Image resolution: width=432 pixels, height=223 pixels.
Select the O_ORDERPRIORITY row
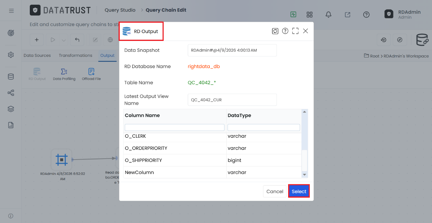point(213,148)
